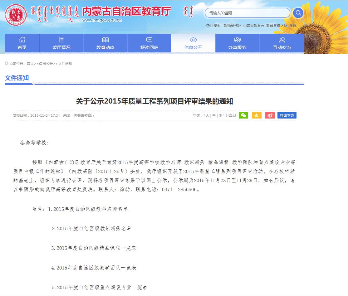This screenshot has width=348, height=296.
Task: Open the 委厅概况 navigation tab
Action: (x=61, y=43)
